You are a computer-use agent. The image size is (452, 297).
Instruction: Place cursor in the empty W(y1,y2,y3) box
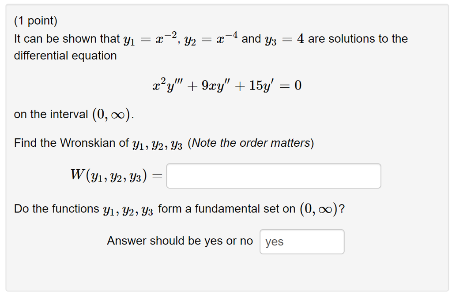273,175
